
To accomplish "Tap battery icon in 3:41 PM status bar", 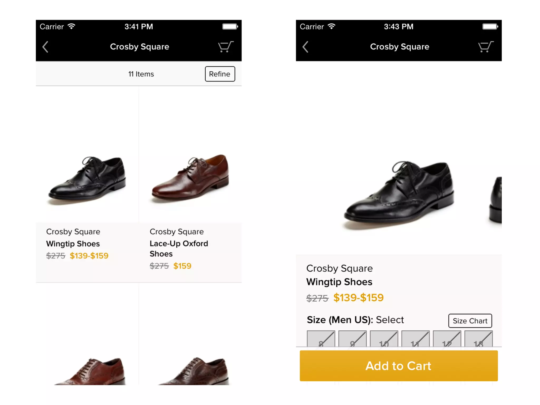I will coord(230,26).
